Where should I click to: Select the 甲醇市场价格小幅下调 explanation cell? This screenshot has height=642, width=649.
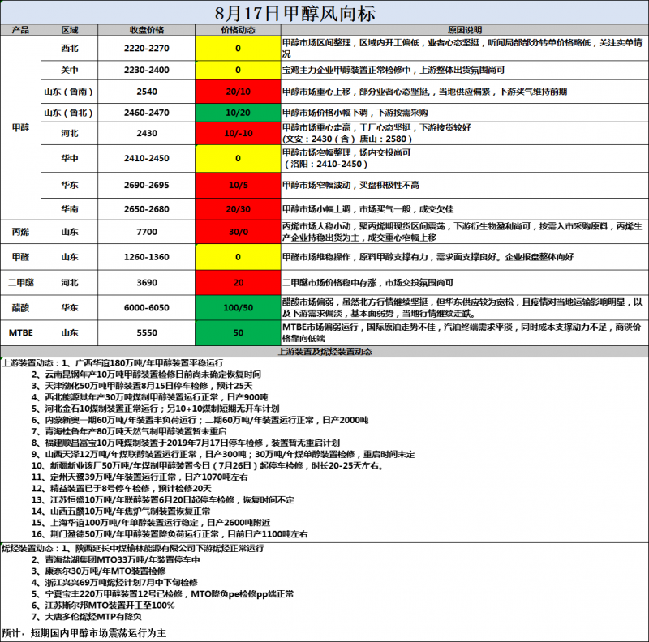point(464,113)
